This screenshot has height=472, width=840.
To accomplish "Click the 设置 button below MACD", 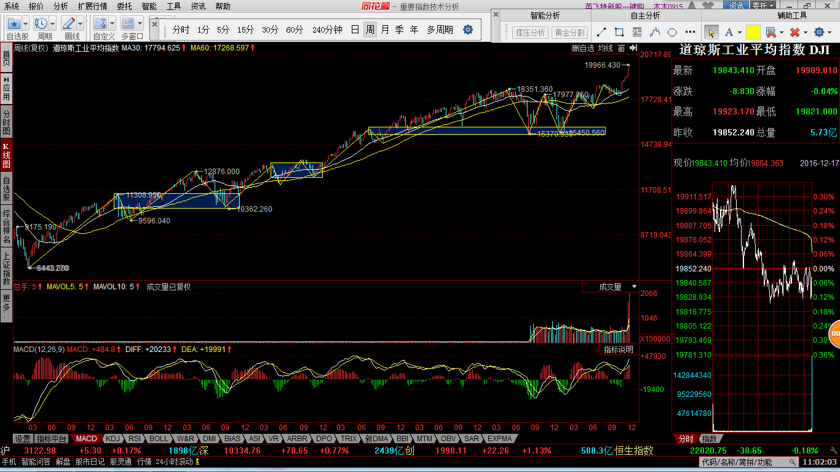I will click(x=23, y=439).
